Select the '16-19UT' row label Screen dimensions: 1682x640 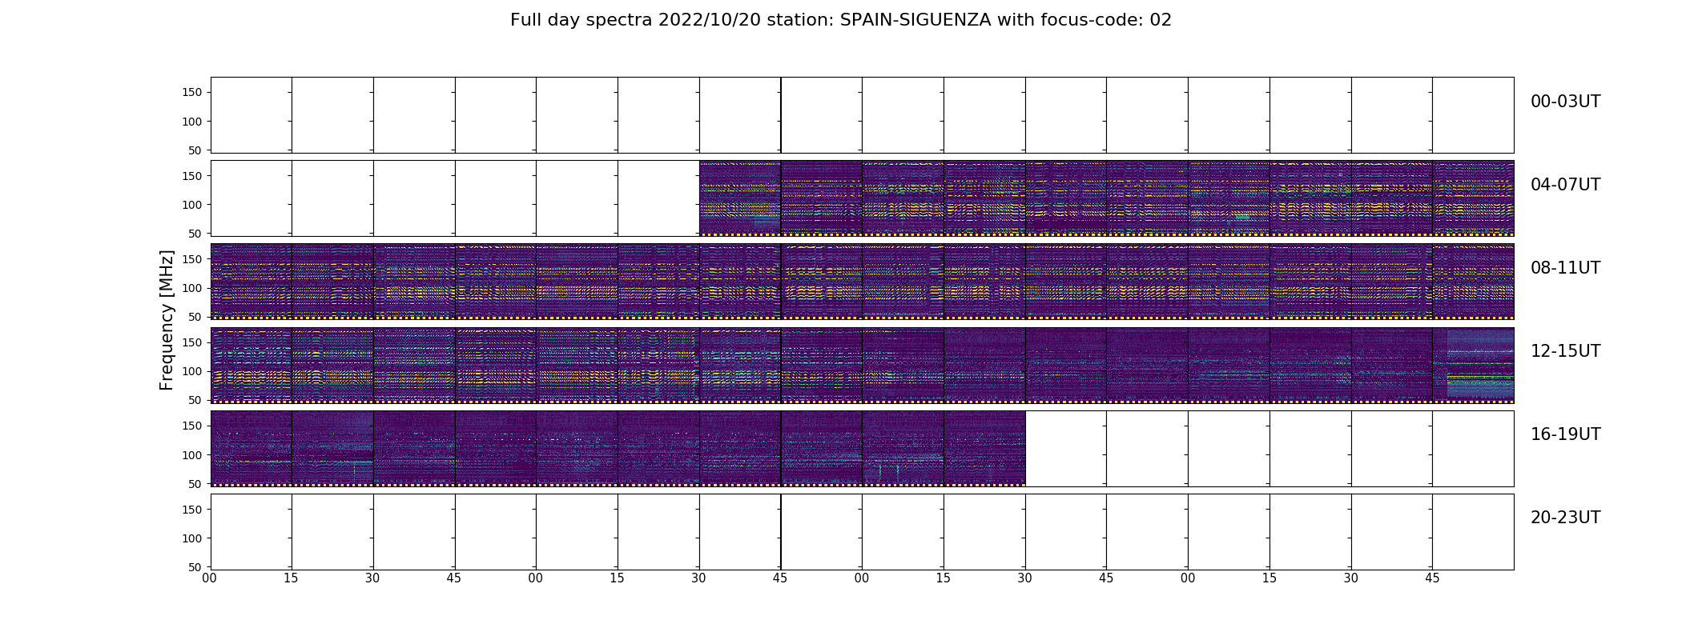(x=1565, y=434)
